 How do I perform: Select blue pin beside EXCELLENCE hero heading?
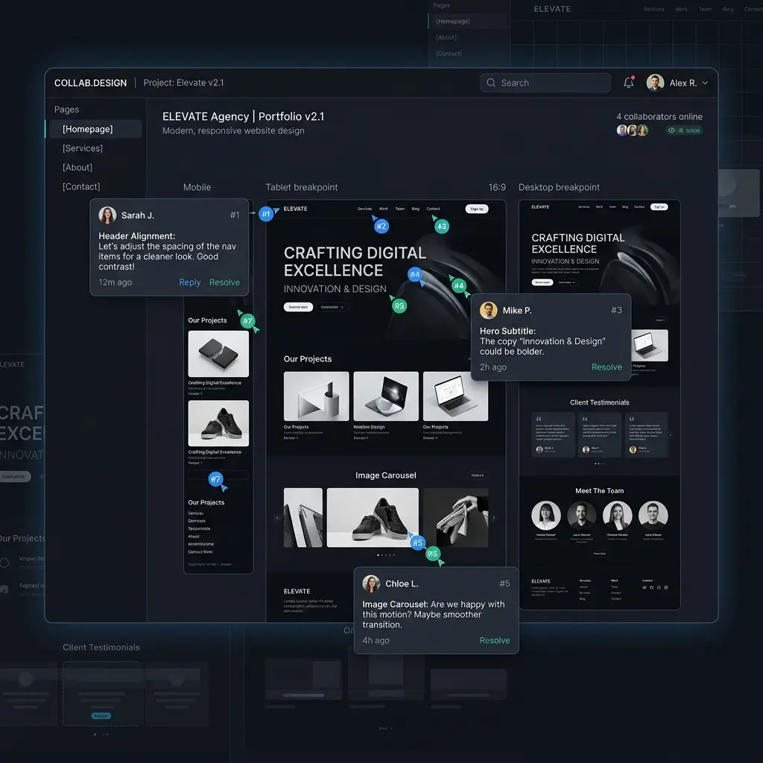(x=414, y=274)
